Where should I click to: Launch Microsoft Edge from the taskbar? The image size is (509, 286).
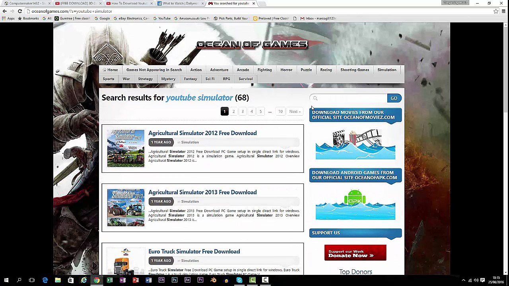click(45, 280)
